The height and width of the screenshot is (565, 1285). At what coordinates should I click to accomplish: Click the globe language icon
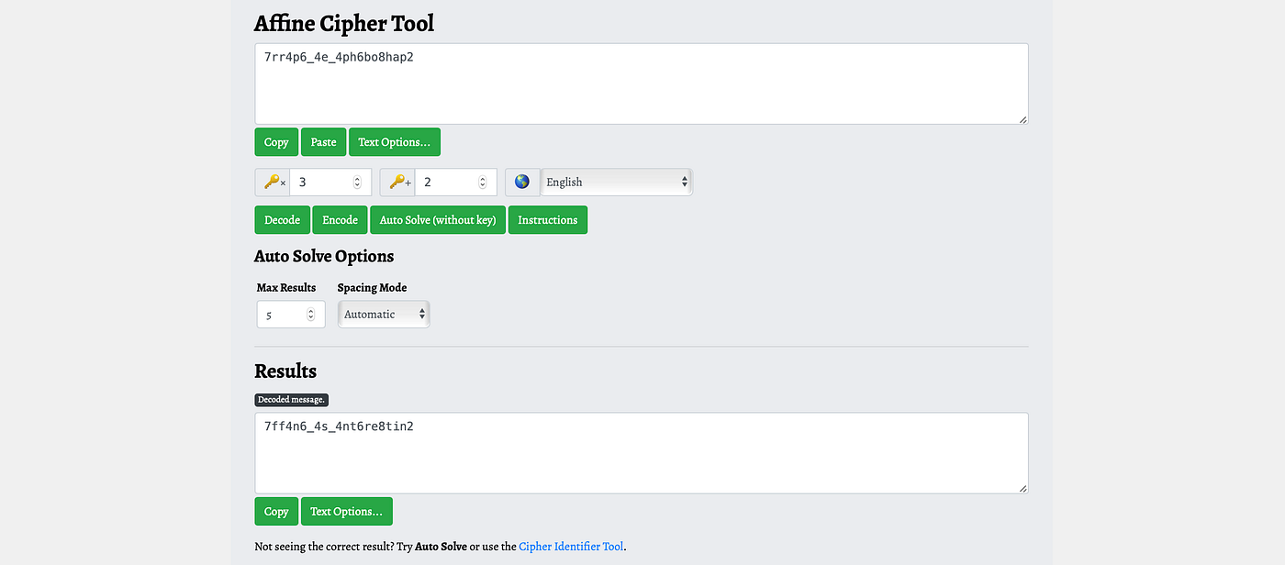521,182
